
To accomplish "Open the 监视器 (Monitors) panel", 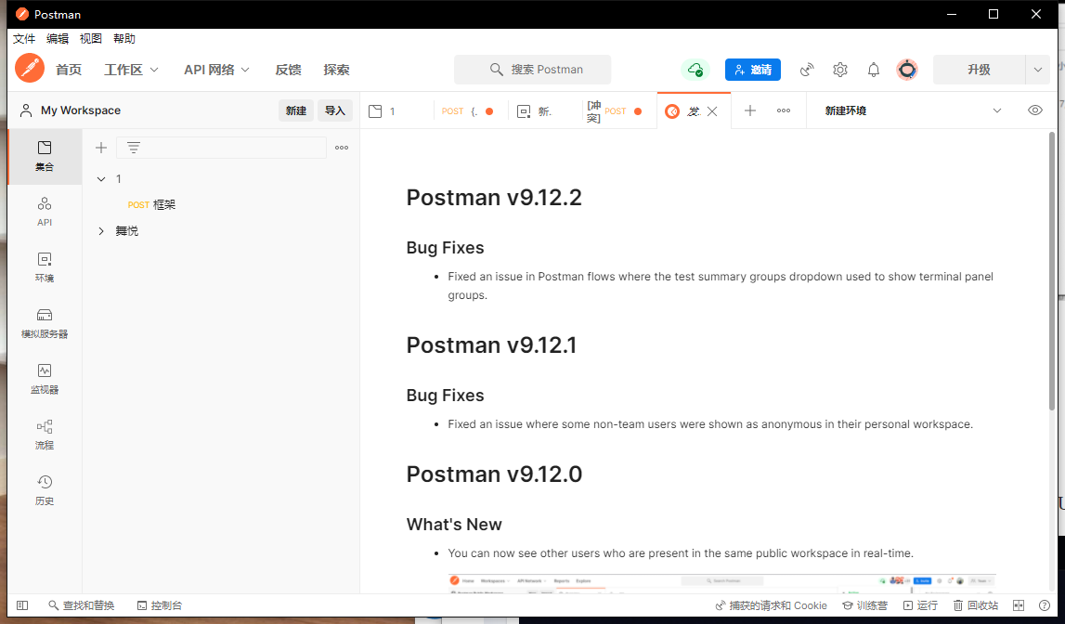I will click(x=44, y=380).
